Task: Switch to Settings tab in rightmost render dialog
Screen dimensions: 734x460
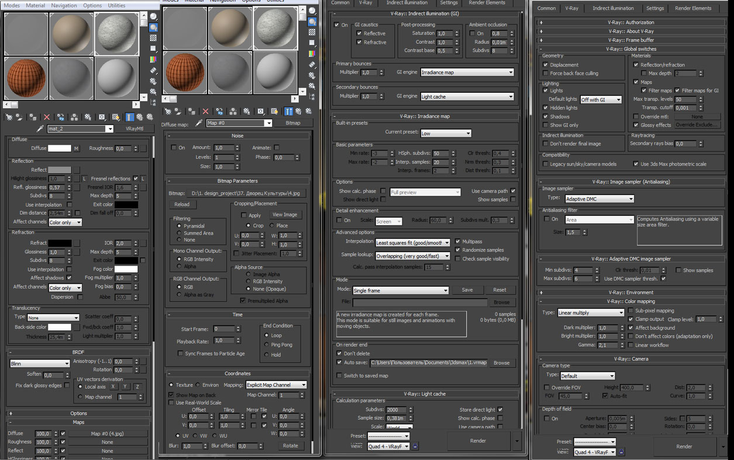Action: coord(654,8)
